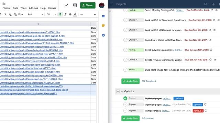Open search in Projects header
This screenshot has height=123, width=220.
coord(206,4)
